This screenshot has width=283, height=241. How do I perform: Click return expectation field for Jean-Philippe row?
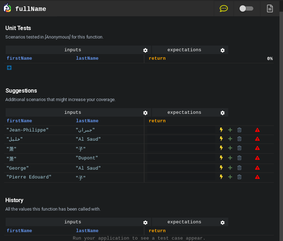[x=181, y=130]
